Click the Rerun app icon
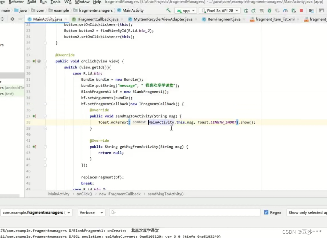 tap(246, 10)
